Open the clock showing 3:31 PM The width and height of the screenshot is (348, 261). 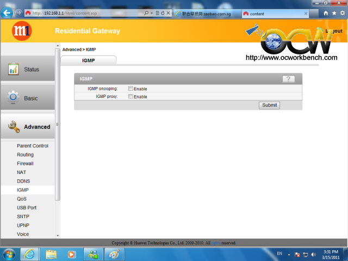[x=331, y=254]
